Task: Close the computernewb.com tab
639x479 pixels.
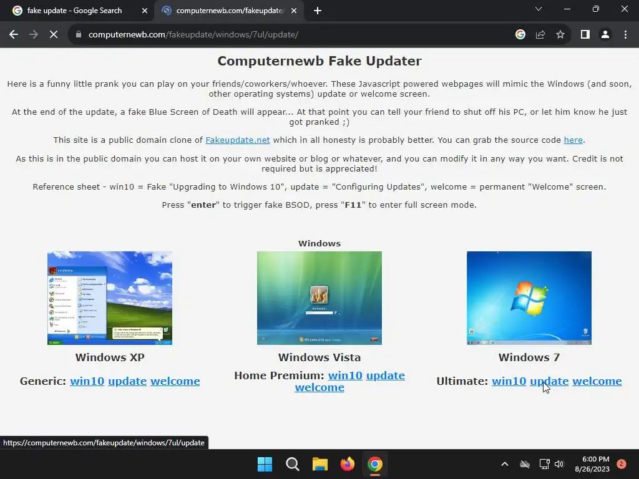Action: coord(294,11)
